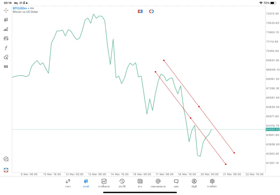Open the การตั้งค่า (Settings) tab

point(212,183)
